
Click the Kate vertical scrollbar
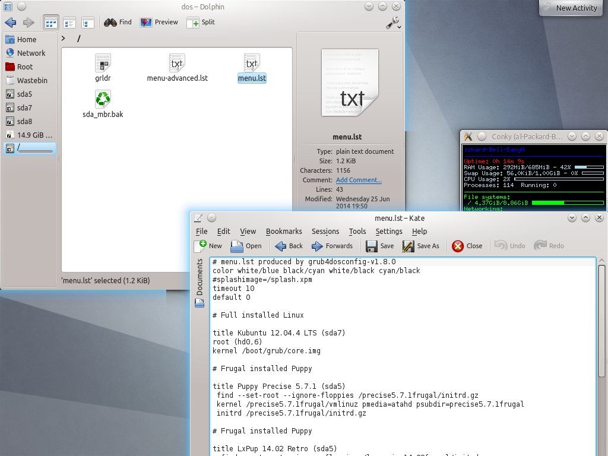pyautogui.click(x=601, y=321)
